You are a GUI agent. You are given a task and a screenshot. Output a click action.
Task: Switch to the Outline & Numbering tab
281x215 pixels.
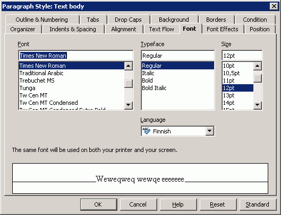click(x=42, y=20)
